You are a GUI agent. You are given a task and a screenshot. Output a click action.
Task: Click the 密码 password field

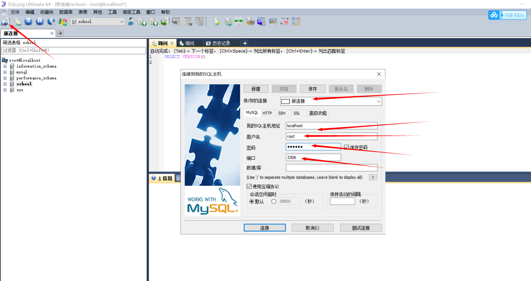point(313,147)
